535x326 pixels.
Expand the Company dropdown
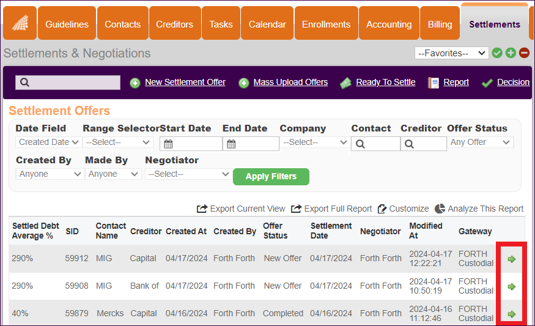point(314,143)
